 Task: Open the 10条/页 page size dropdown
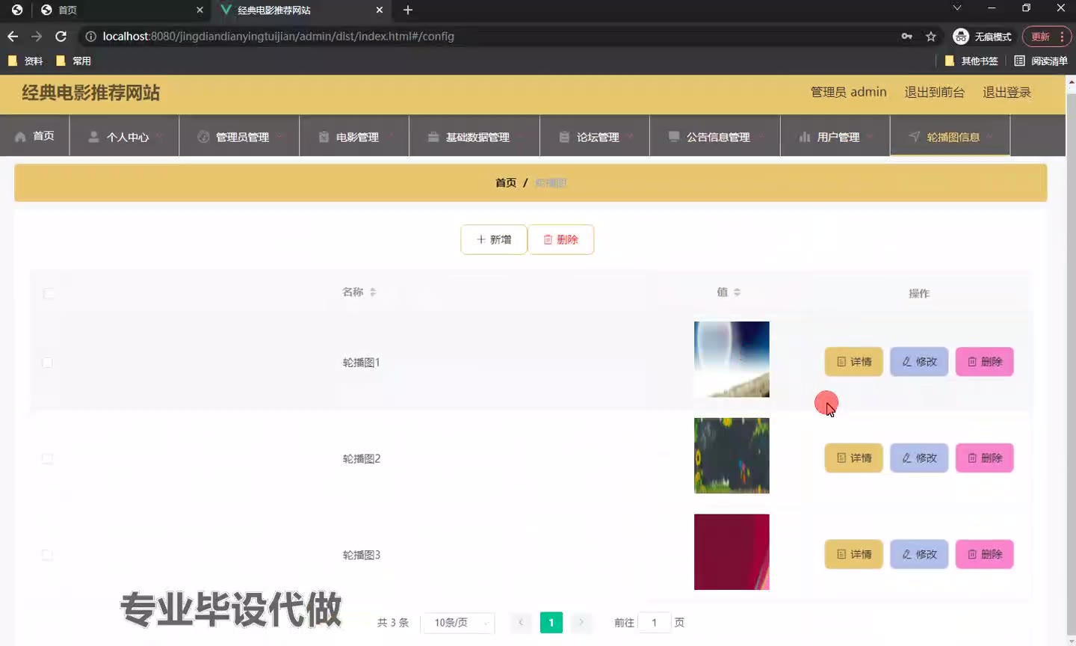point(457,622)
